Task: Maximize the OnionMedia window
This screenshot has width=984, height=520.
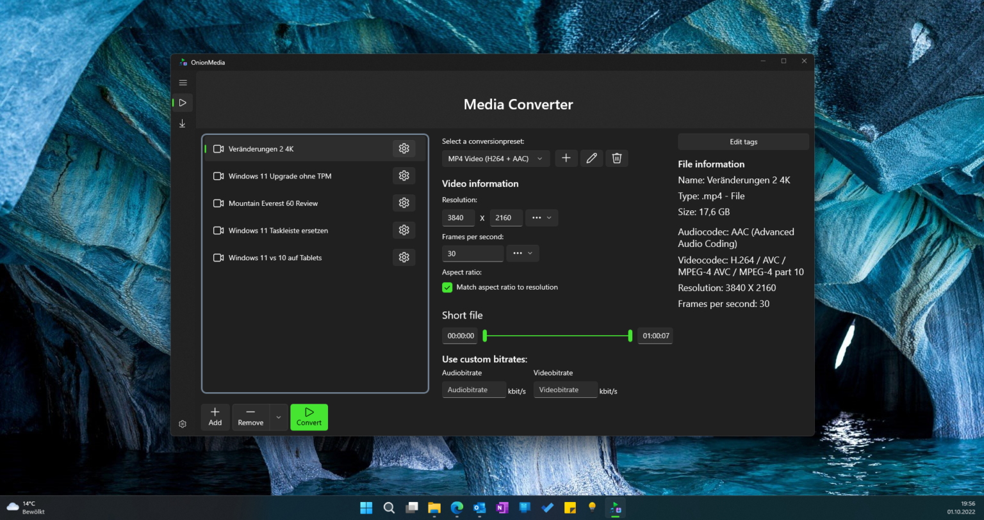Action: point(783,61)
